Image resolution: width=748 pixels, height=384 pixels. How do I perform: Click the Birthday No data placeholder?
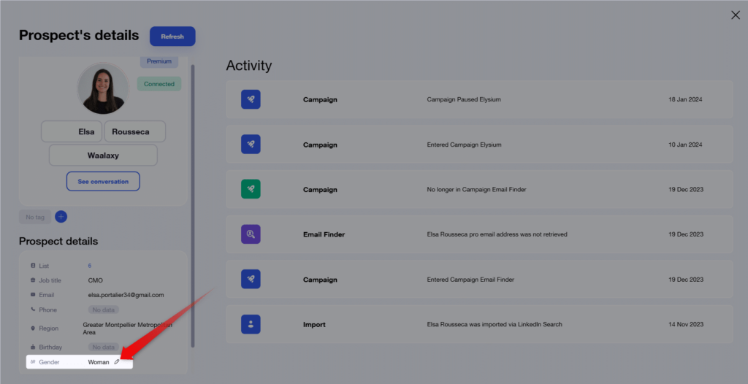(x=103, y=347)
